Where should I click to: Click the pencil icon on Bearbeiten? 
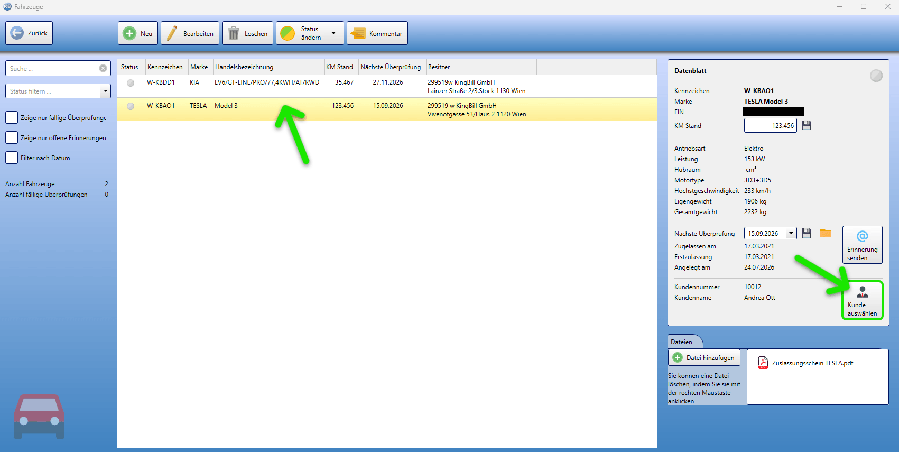point(172,33)
